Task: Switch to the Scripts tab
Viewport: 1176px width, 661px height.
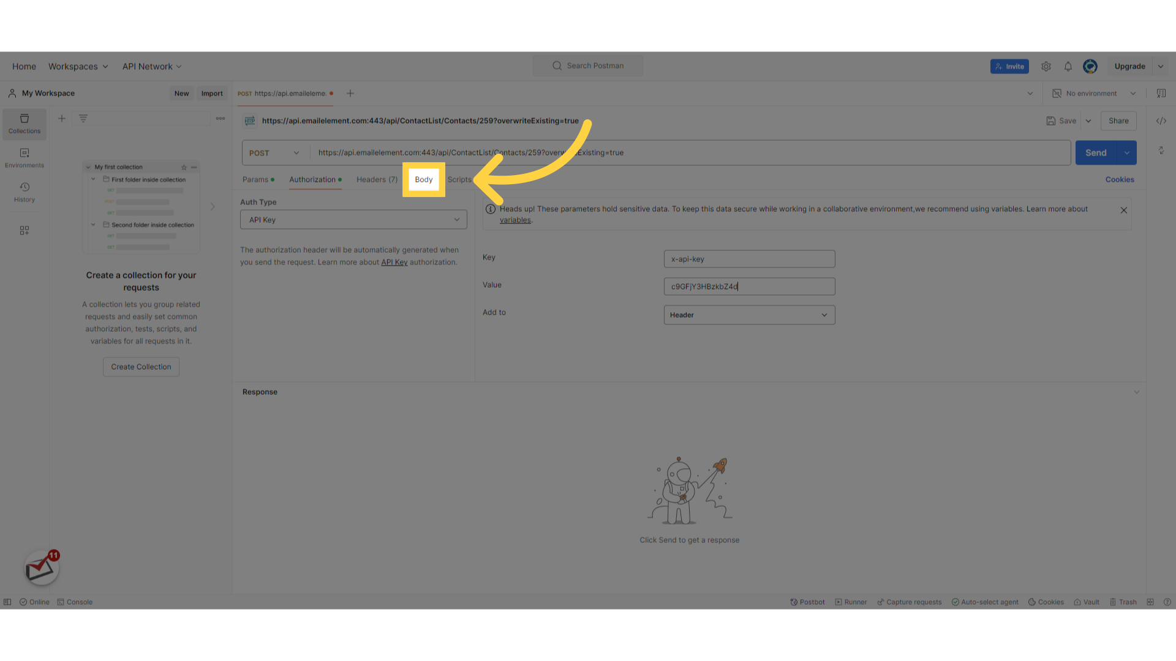Action: pos(459,180)
